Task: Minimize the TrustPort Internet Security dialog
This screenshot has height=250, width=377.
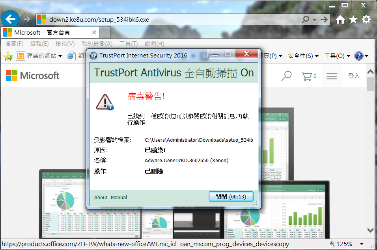Action: tap(215, 54)
